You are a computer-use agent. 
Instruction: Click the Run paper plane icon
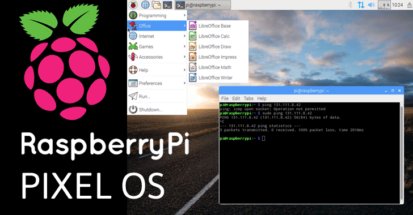[x=133, y=96]
